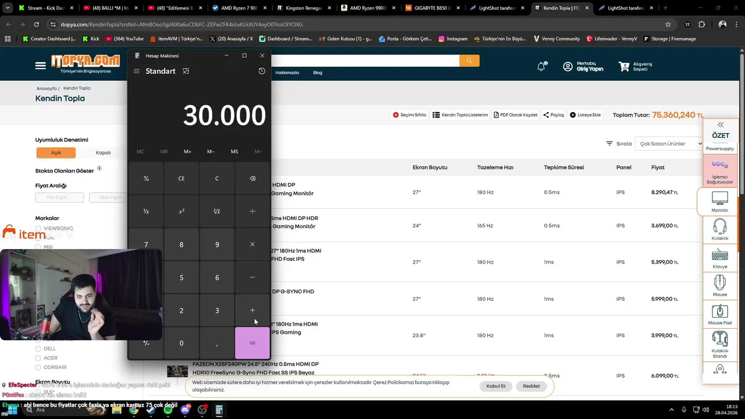Click Listeye Ekle button
Screen dimensions: 745x419
[x=586, y=115]
